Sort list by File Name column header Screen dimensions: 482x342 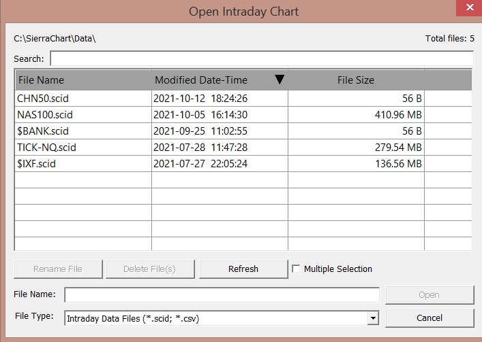tap(82, 80)
